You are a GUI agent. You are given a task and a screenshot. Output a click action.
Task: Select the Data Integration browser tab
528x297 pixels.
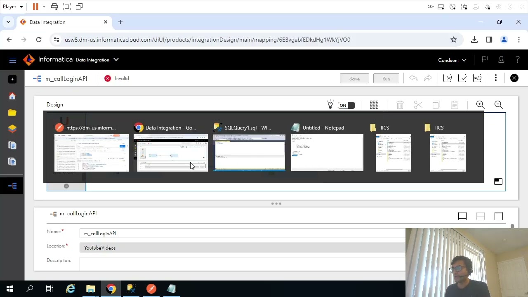pyautogui.click(x=64, y=22)
